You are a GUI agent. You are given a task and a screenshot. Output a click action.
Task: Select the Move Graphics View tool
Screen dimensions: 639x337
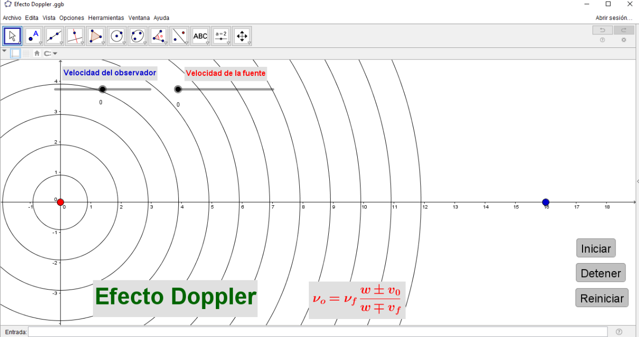(x=242, y=36)
